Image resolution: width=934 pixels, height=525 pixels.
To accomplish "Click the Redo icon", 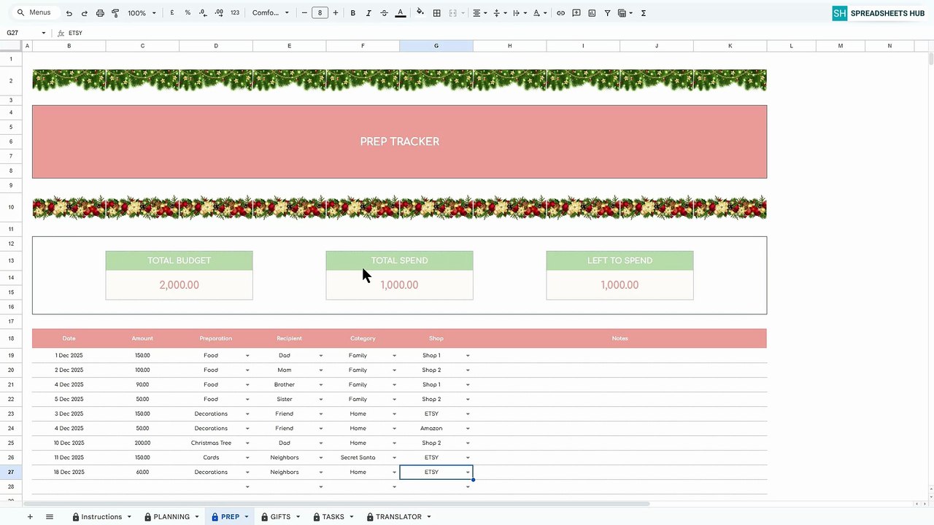I will coord(84,13).
